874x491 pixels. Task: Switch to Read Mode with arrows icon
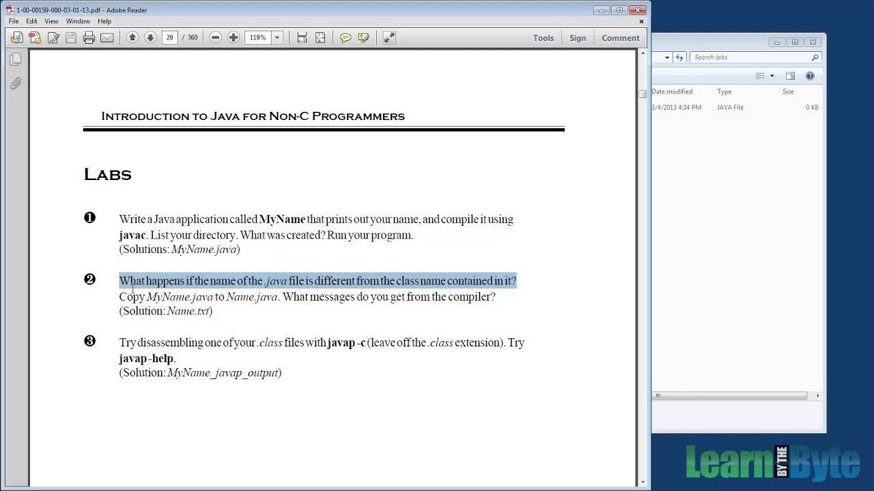click(389, 38)
